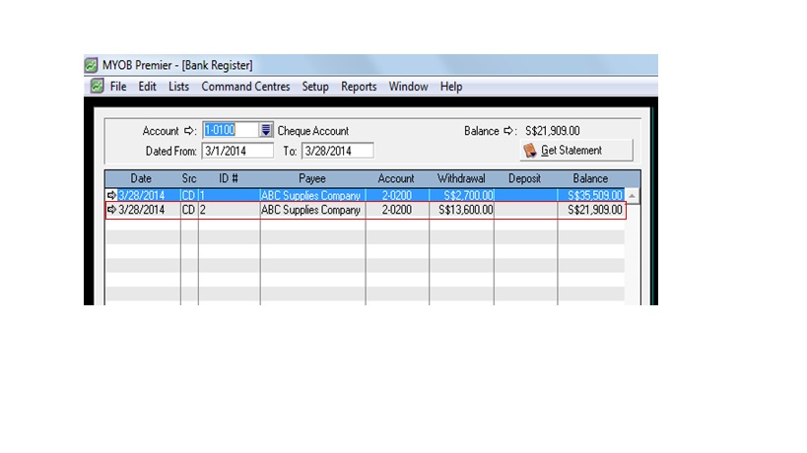Viewport: 807px width, 453px height.
Task: Click the Date column header
Action: coord(141,178)
